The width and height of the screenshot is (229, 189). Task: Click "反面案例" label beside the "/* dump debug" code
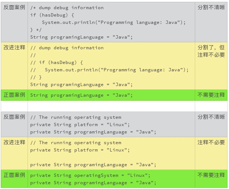click(x=14, y=7)
